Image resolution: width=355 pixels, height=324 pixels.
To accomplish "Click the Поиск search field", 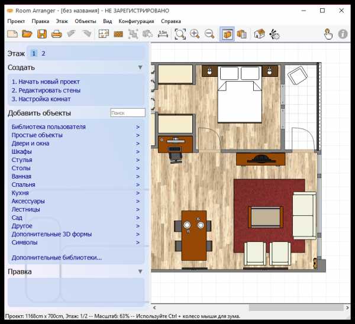I will [127, 112].
